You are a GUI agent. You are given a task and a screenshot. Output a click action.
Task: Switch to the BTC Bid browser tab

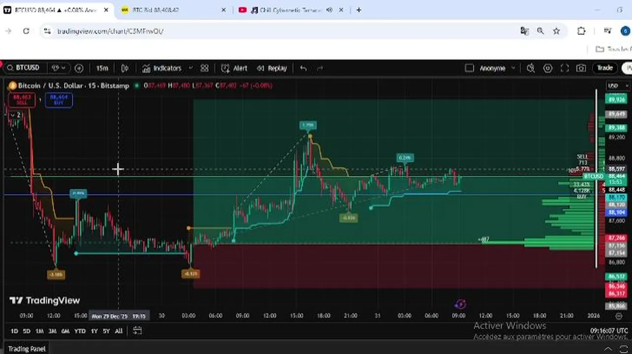pyautogui.click(x=173, y=10)
